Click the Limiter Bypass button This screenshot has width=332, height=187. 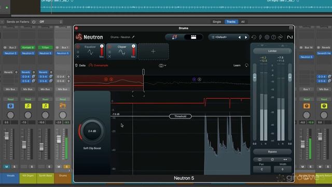(x=272, y=152)
